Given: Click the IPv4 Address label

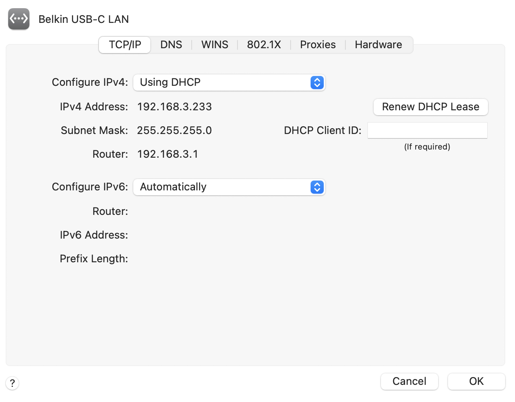Looking at the screenshot, I should coord(94,107).
